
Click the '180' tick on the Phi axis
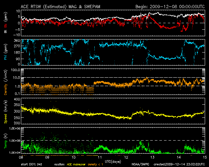[17, 52]
